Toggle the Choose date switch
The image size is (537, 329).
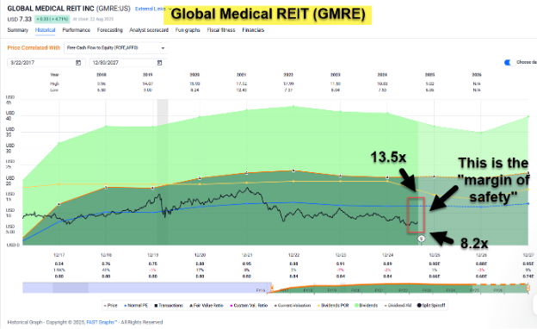[x=509, y=62]
